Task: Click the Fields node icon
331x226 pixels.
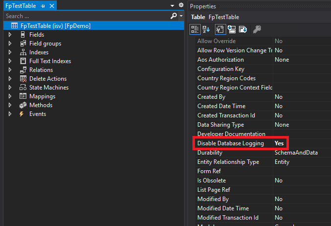Action: pos(23,35)
